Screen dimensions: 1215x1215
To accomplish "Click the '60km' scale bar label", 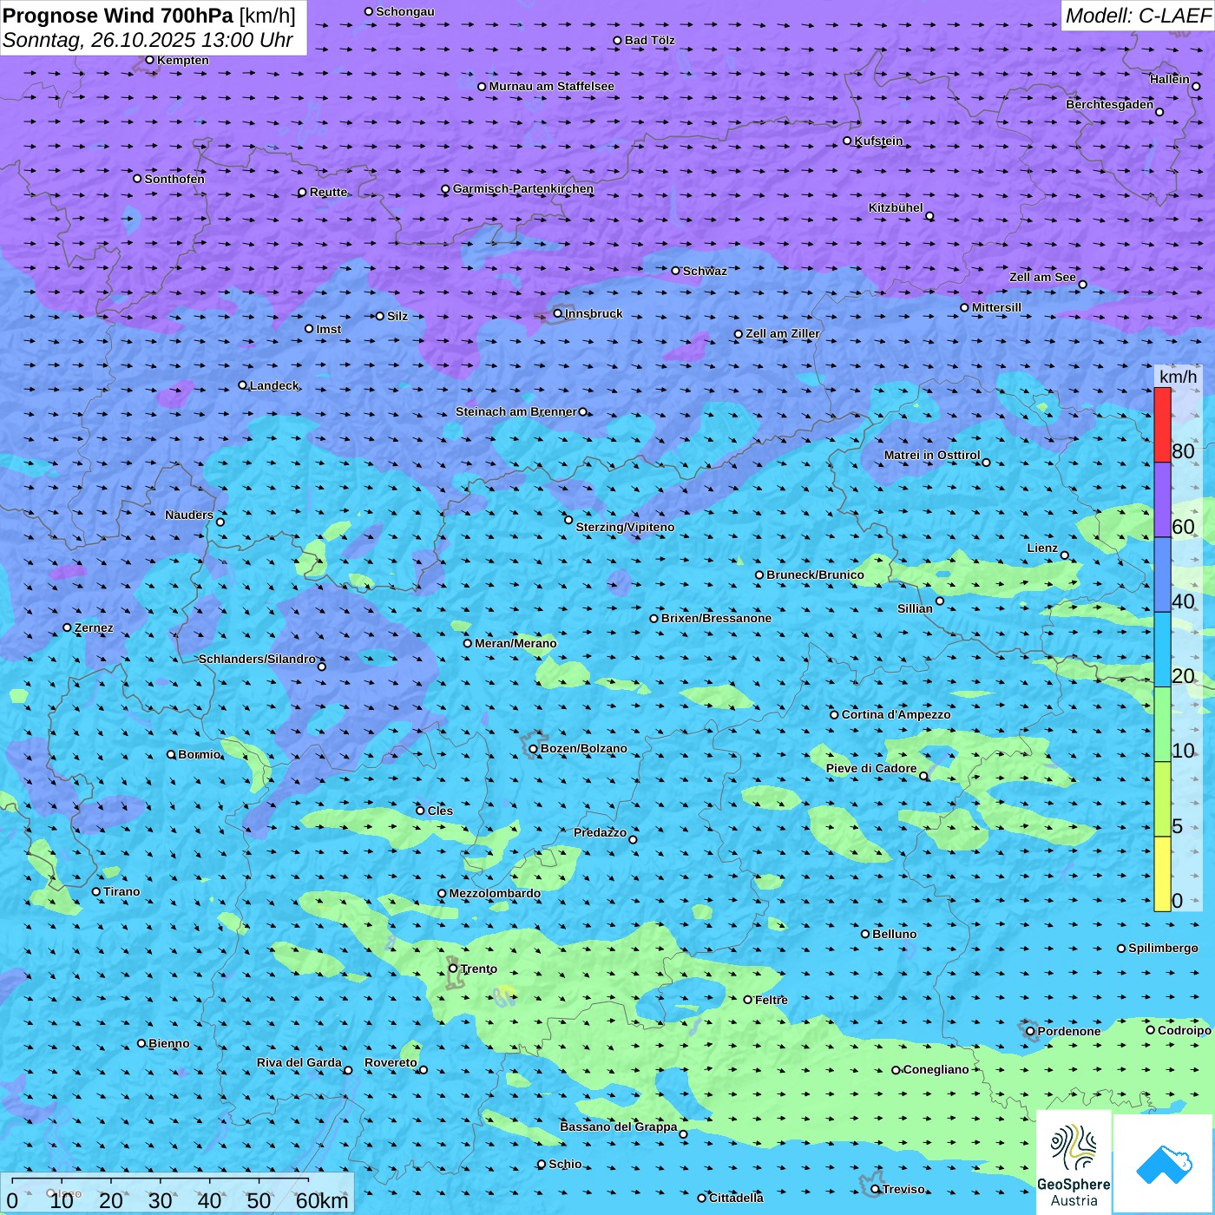I will (322, 1200).
